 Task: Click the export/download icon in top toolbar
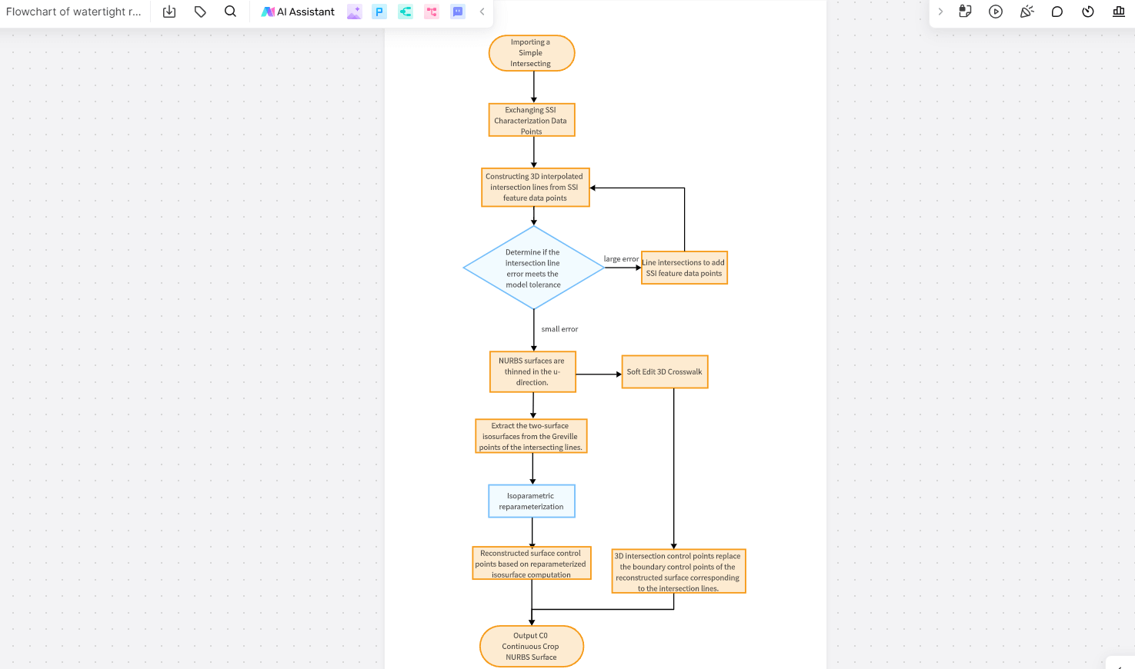[x=169, y=12]
